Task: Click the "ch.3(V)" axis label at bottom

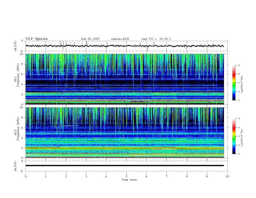Action: (x=16, y=166)
